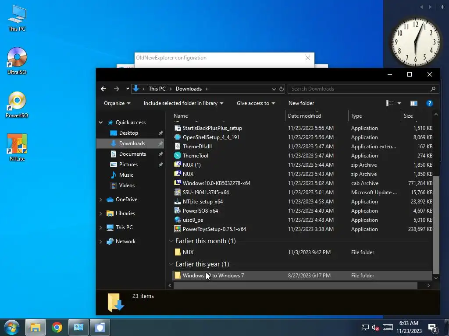Expand the Libraries tree node
This screenshot has height=336, width=449.
100,213
